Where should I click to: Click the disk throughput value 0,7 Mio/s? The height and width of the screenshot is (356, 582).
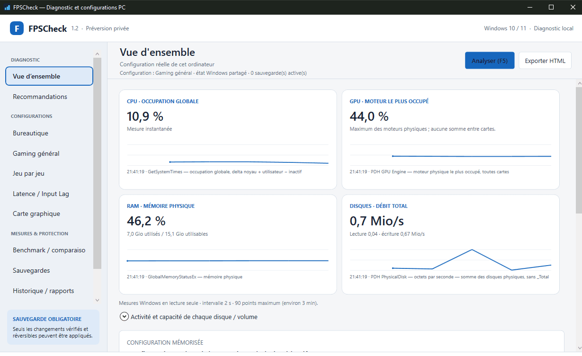coord(377,221)
